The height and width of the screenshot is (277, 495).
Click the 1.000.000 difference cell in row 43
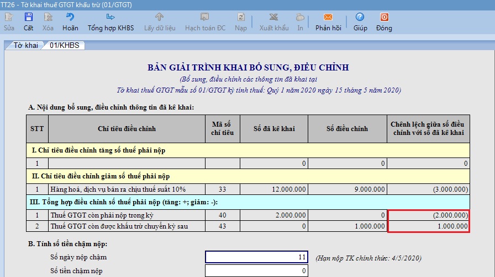click(428, 226)
